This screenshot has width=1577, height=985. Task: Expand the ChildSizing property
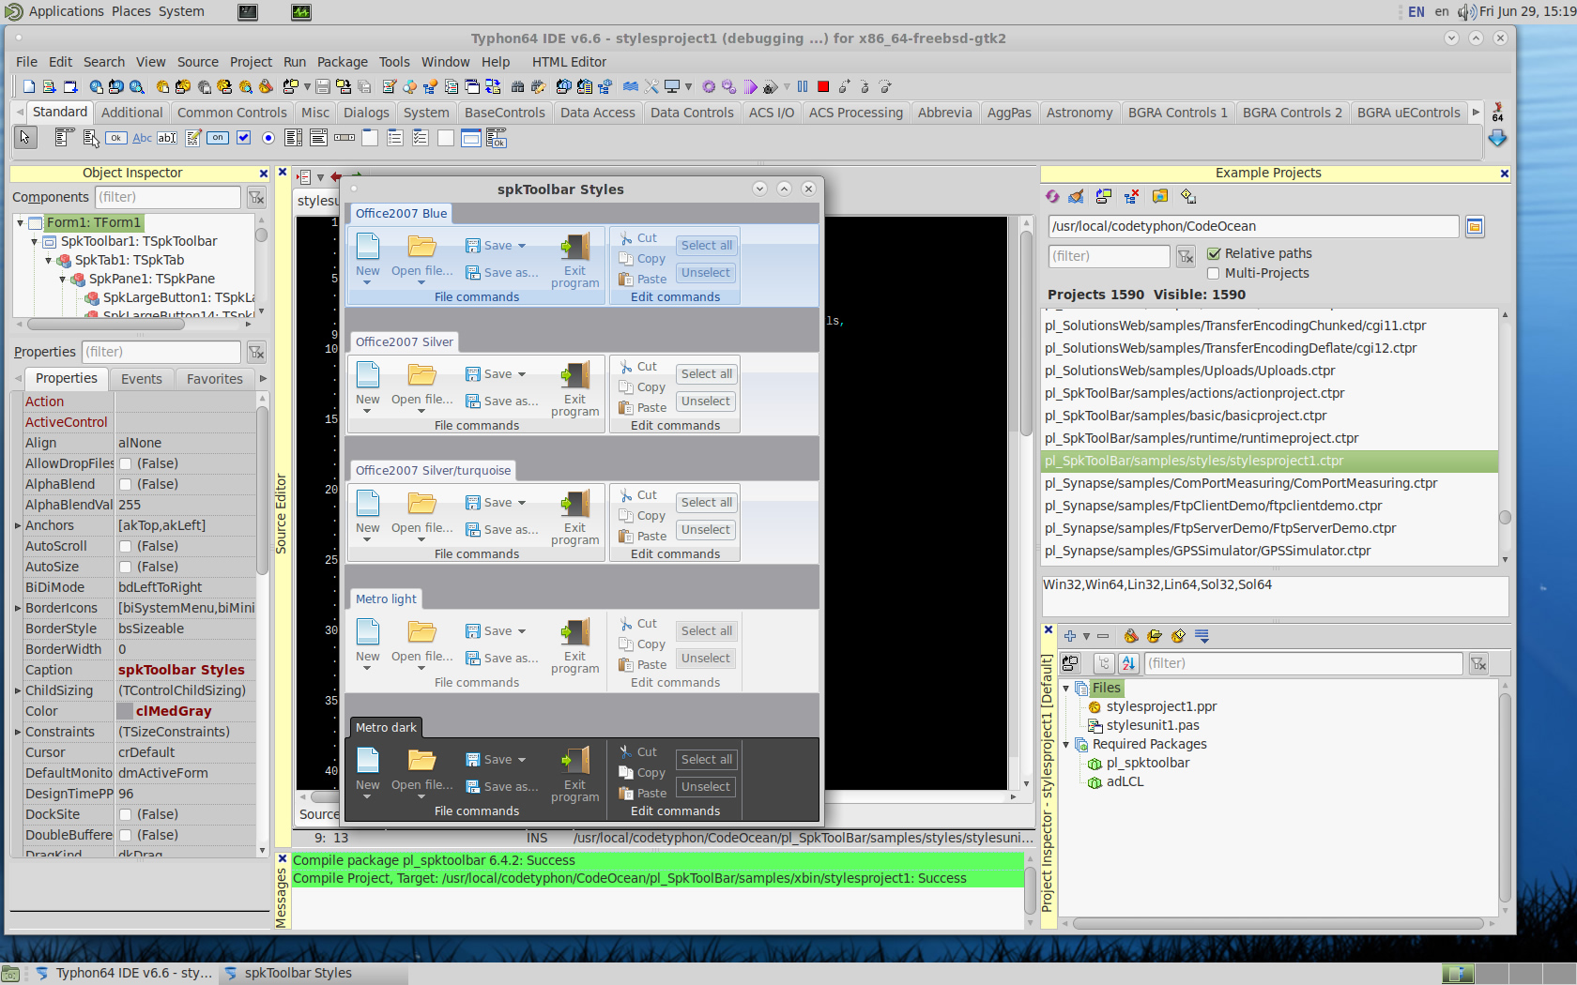[x=18, y=690]
